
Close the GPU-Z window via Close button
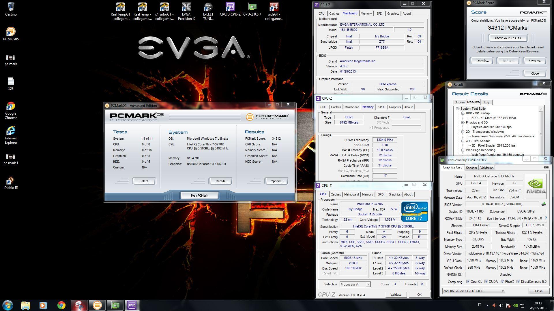pyautogui.click(x=538, y=291)
